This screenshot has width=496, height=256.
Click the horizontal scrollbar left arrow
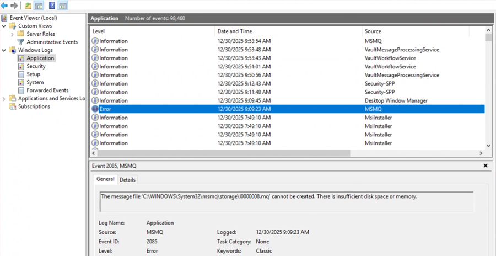tap(94, 153)
